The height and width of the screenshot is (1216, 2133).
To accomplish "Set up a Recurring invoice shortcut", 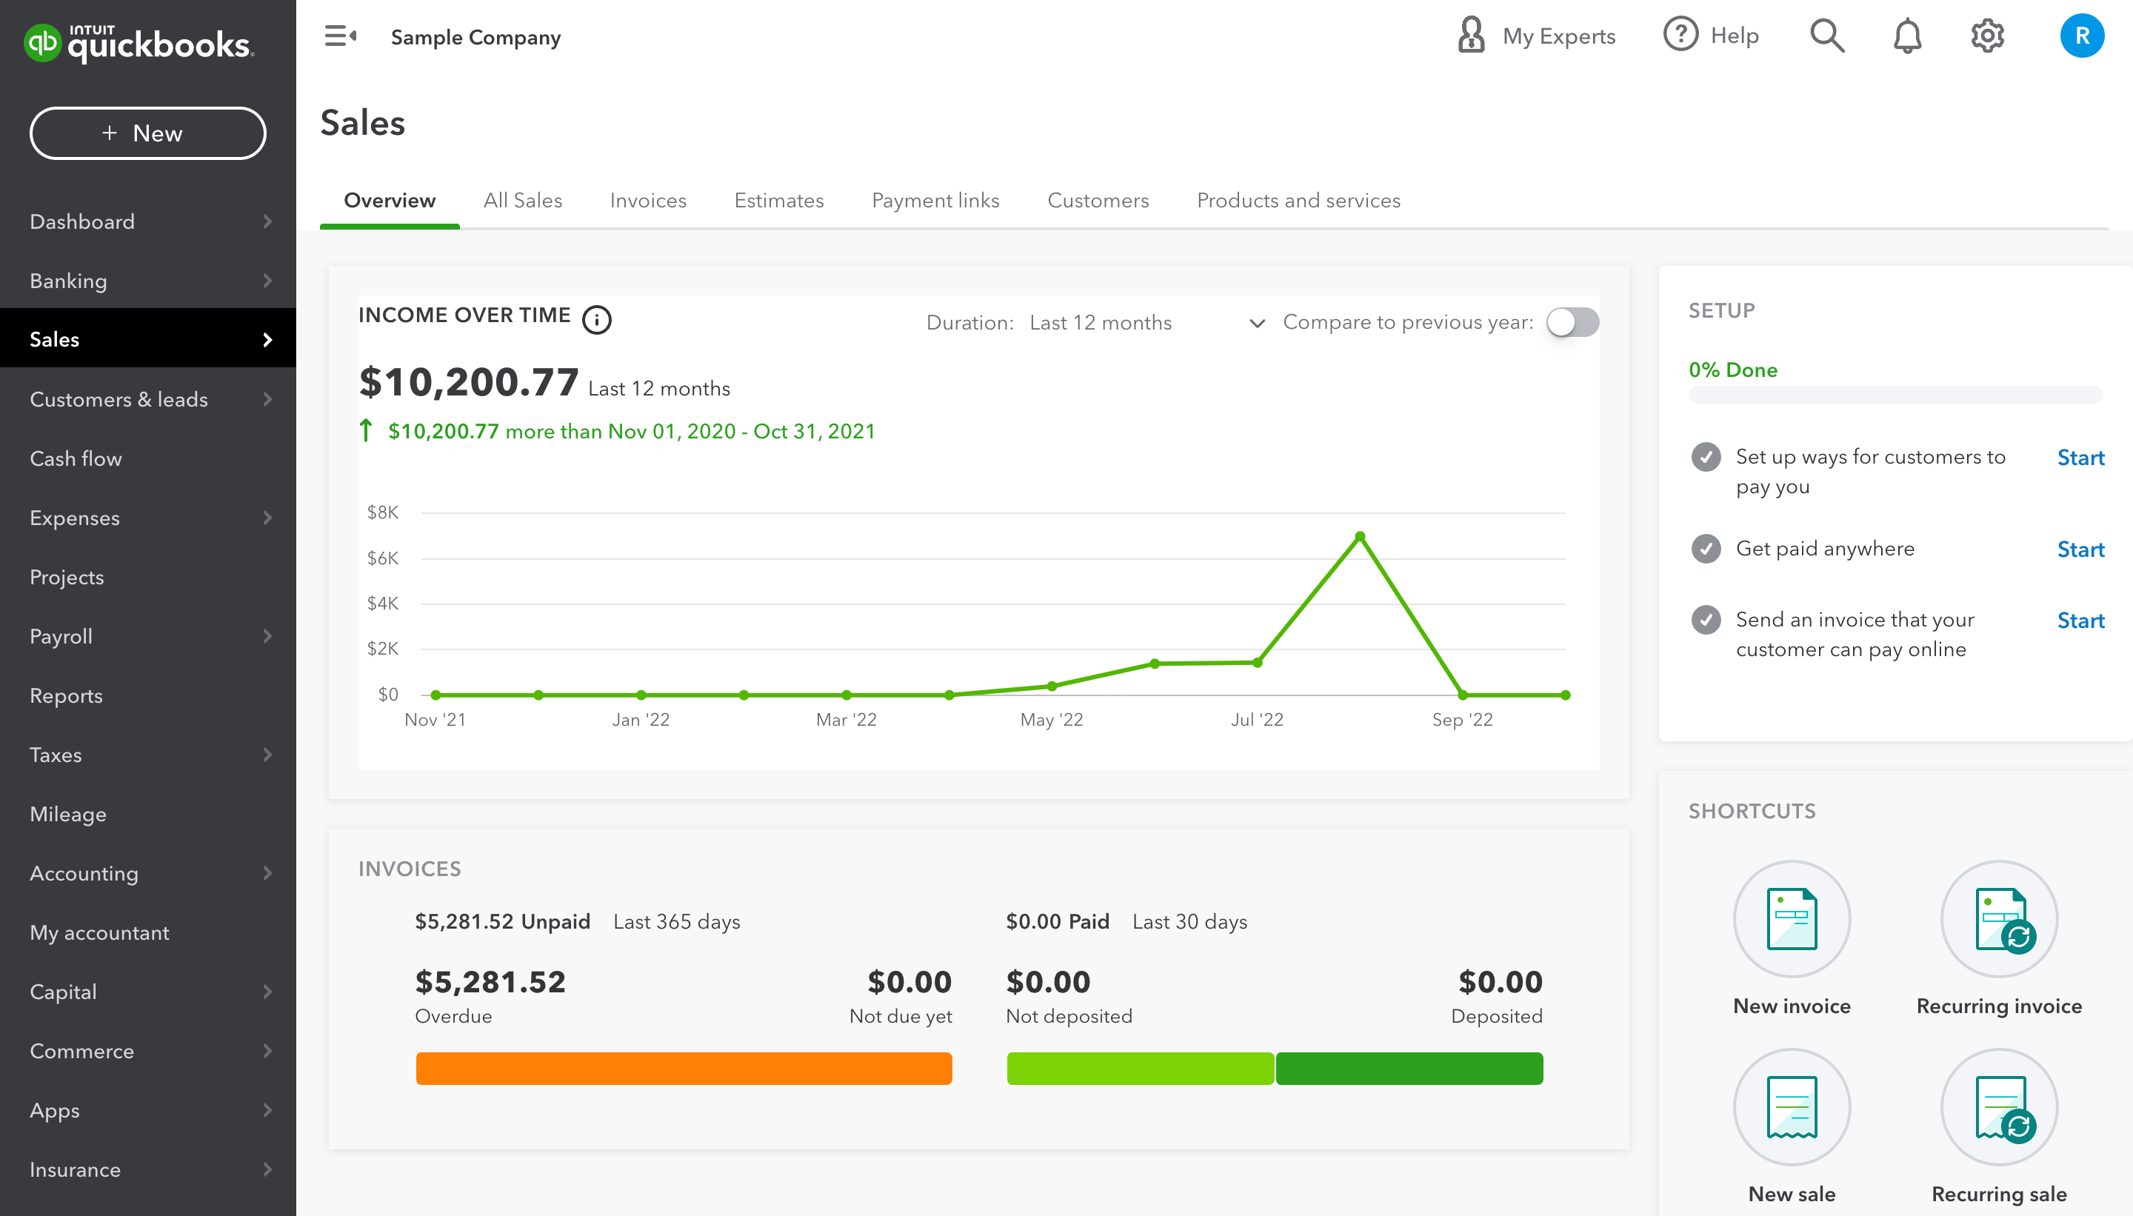I will pyautogui.click(x=1998, y=919).
